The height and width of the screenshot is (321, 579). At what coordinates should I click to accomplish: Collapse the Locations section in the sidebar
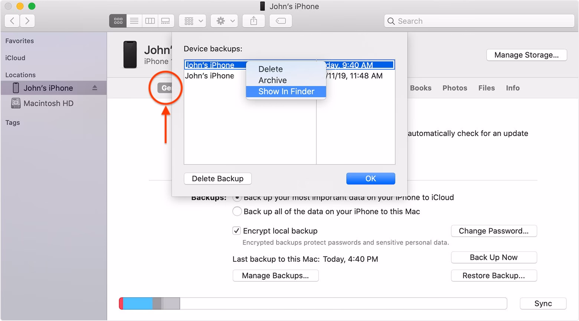pyautogui.click(x=20, y=75)
